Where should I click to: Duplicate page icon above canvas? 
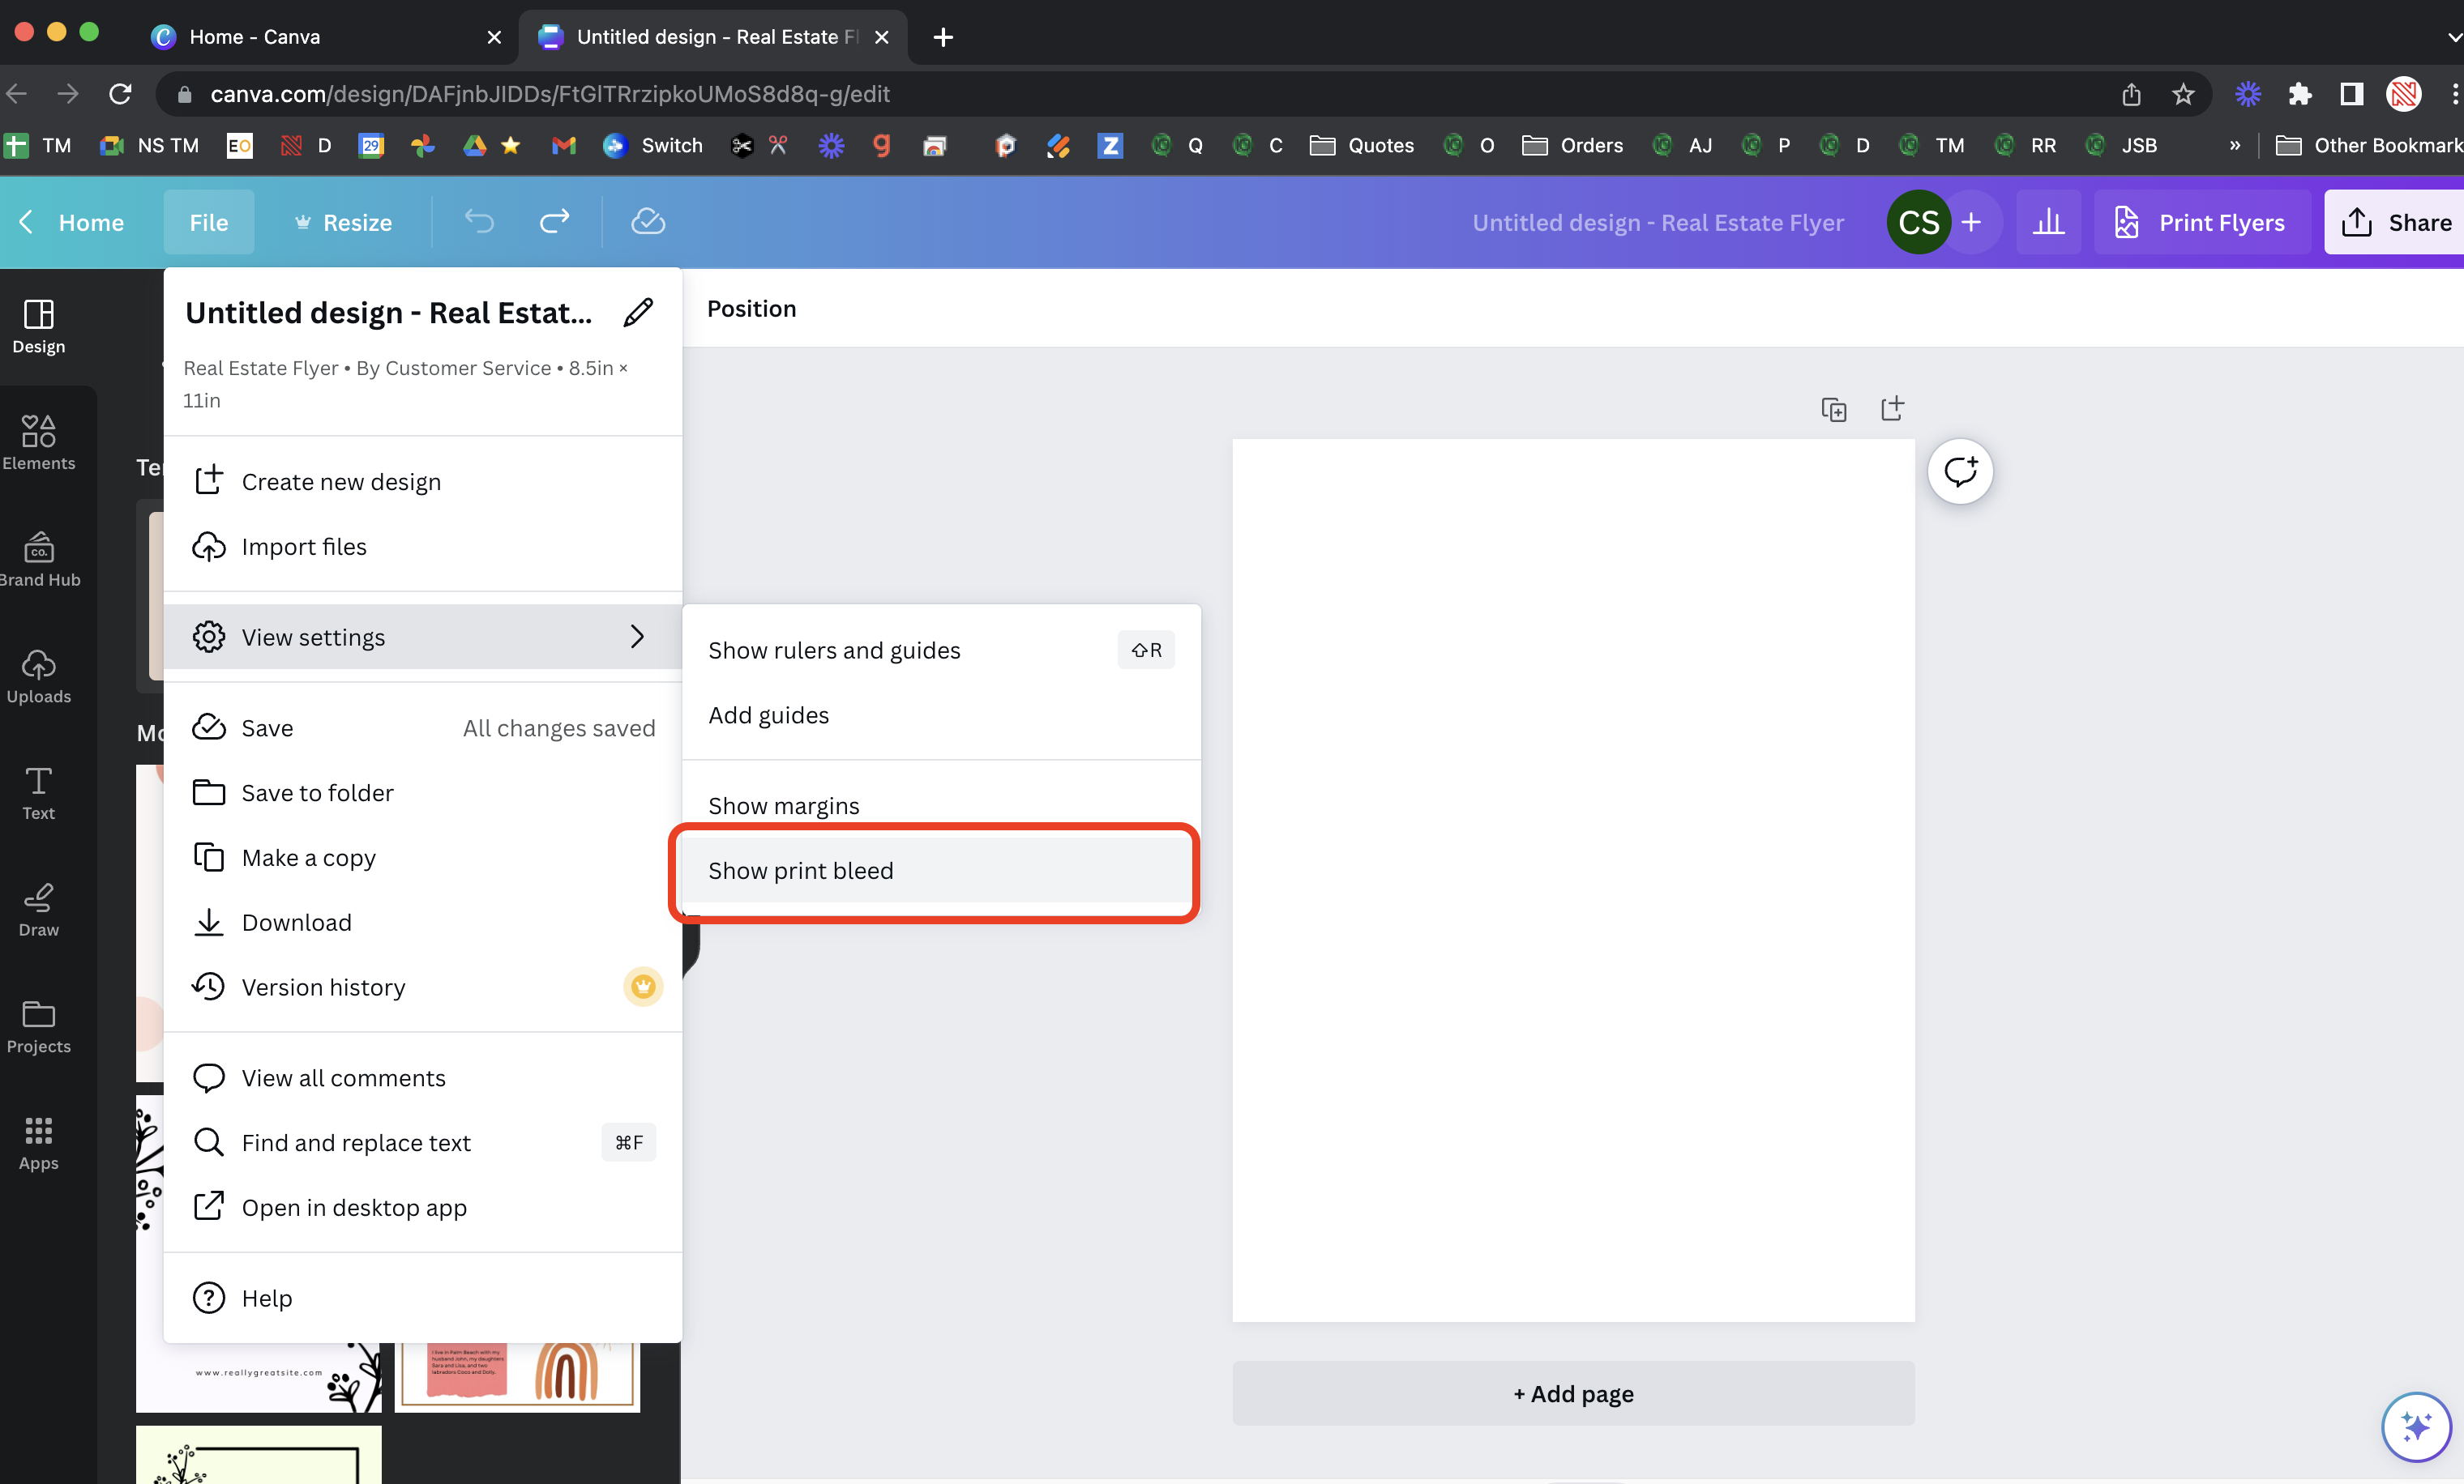tap(1834, 410)
